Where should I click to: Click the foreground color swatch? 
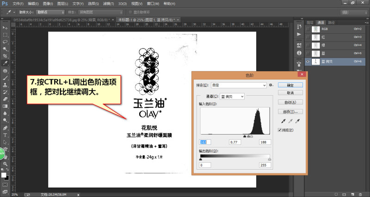click(4, 175)
